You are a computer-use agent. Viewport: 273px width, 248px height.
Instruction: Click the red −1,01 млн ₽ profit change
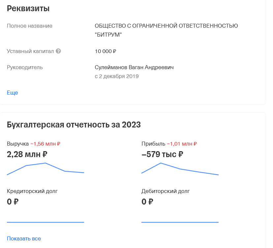[182, 144]
